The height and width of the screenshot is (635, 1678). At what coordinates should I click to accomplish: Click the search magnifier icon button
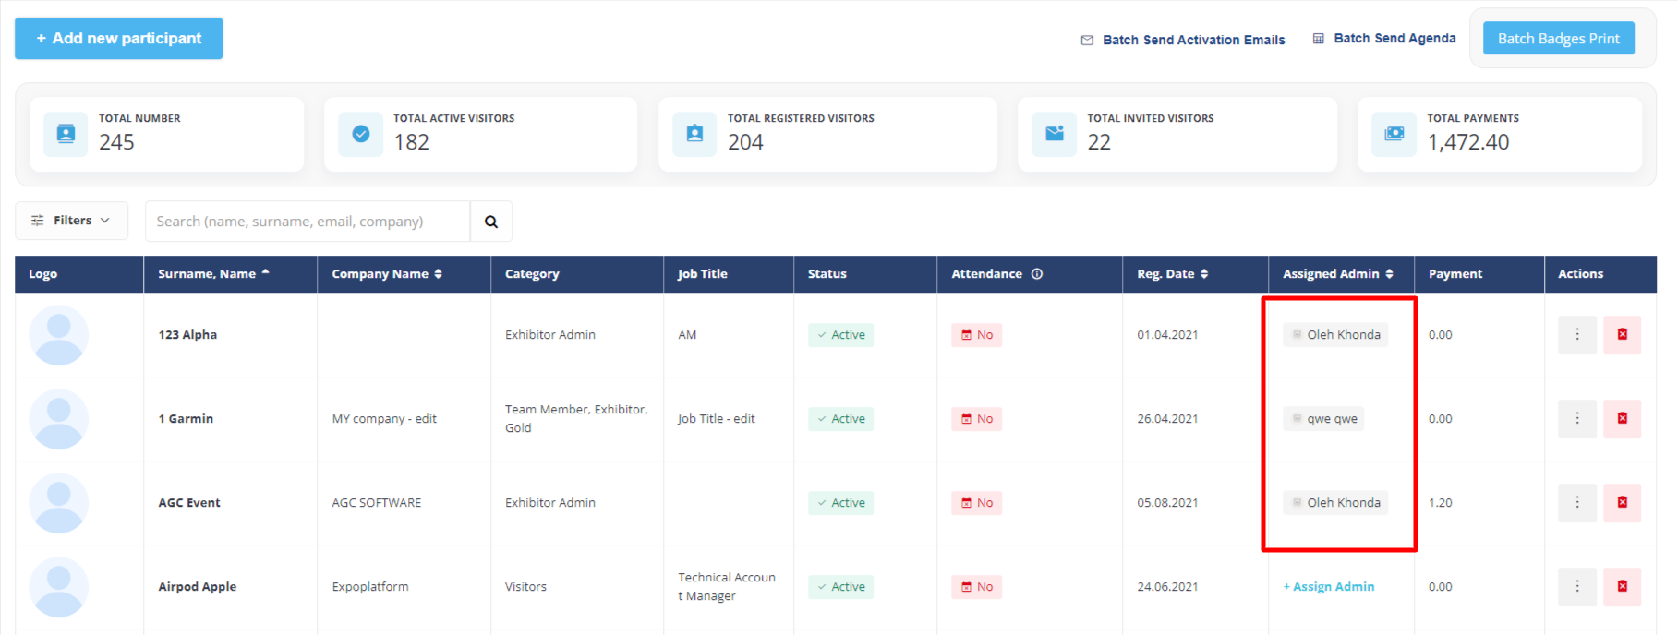pyautogui.click(x=491, y=222)
